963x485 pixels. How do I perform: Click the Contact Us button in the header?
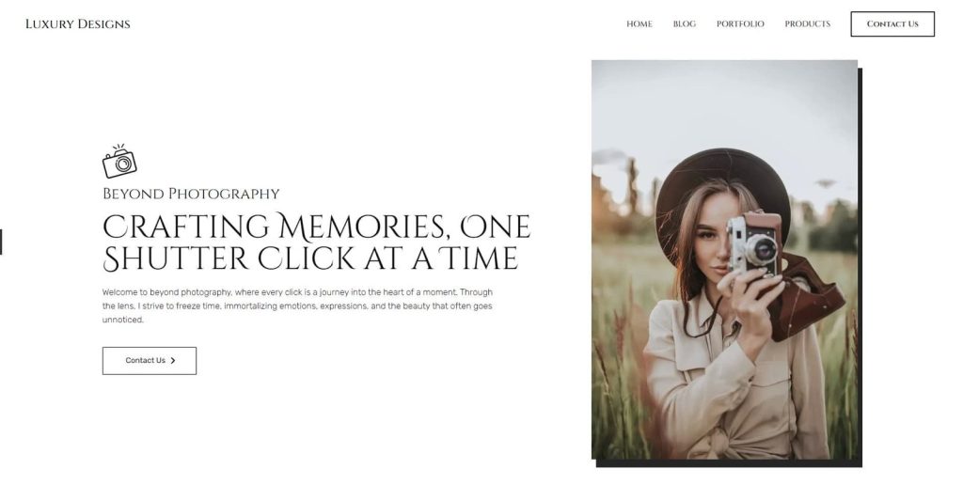click(892, 23)
